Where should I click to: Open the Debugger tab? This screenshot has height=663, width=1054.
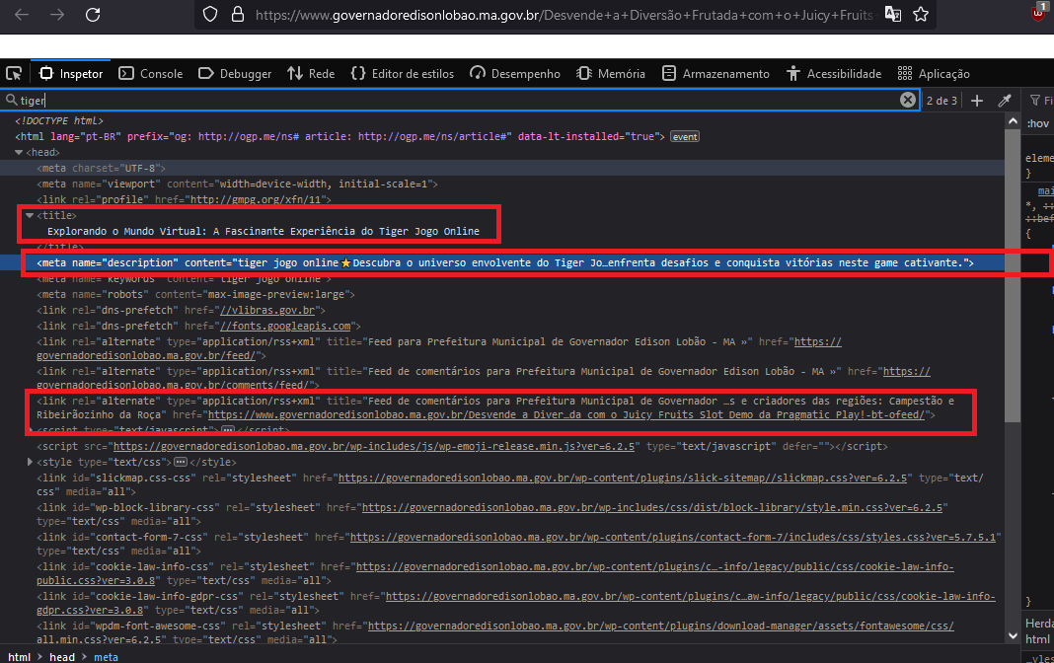[x=235, y=73]
